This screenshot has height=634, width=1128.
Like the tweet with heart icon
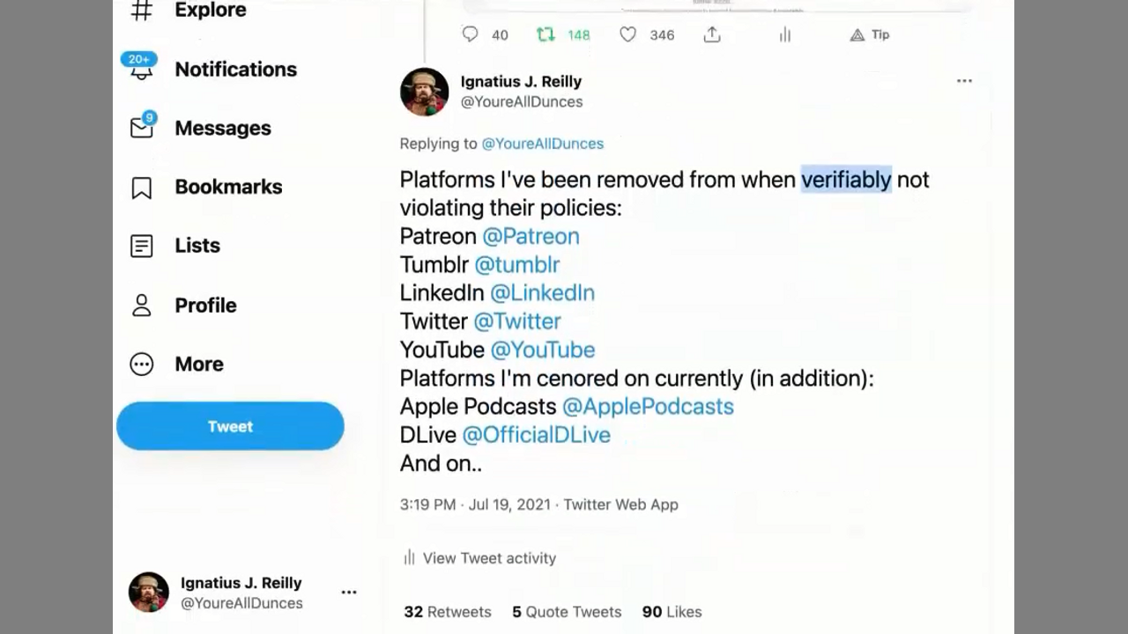click(x=627, y=34)
